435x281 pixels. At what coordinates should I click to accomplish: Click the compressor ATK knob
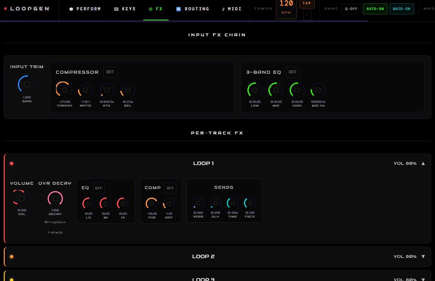pos(107,90)
